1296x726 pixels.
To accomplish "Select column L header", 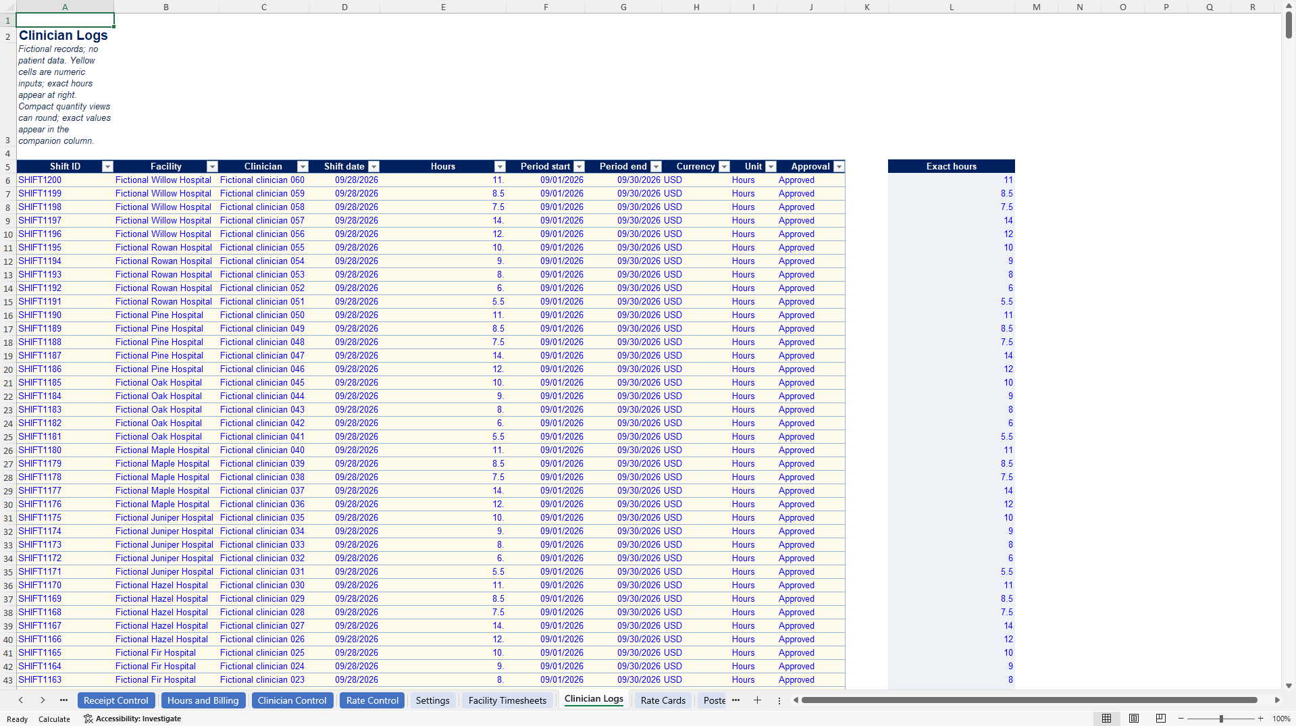I will coord(951,7).
